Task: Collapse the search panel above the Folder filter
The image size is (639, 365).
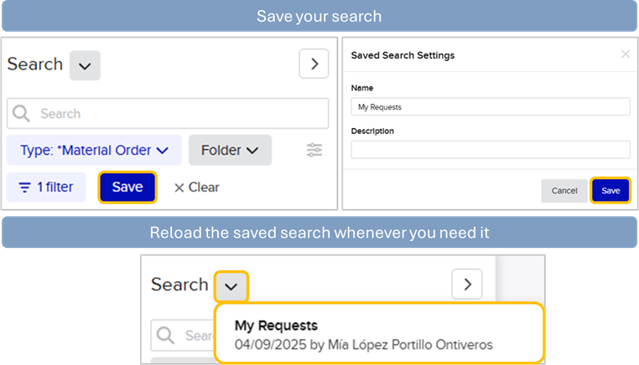Action: 314,64
